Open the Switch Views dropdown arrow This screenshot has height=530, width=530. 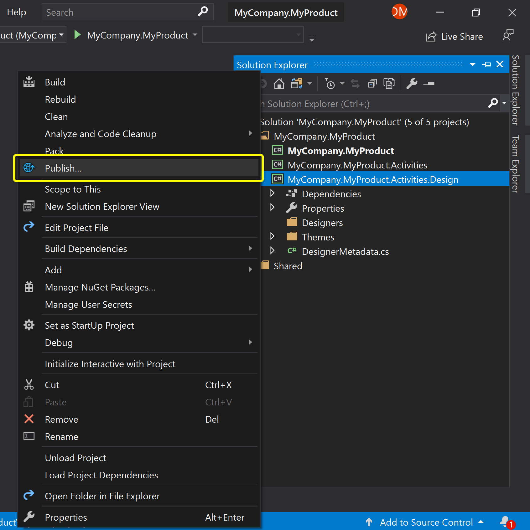310,84
